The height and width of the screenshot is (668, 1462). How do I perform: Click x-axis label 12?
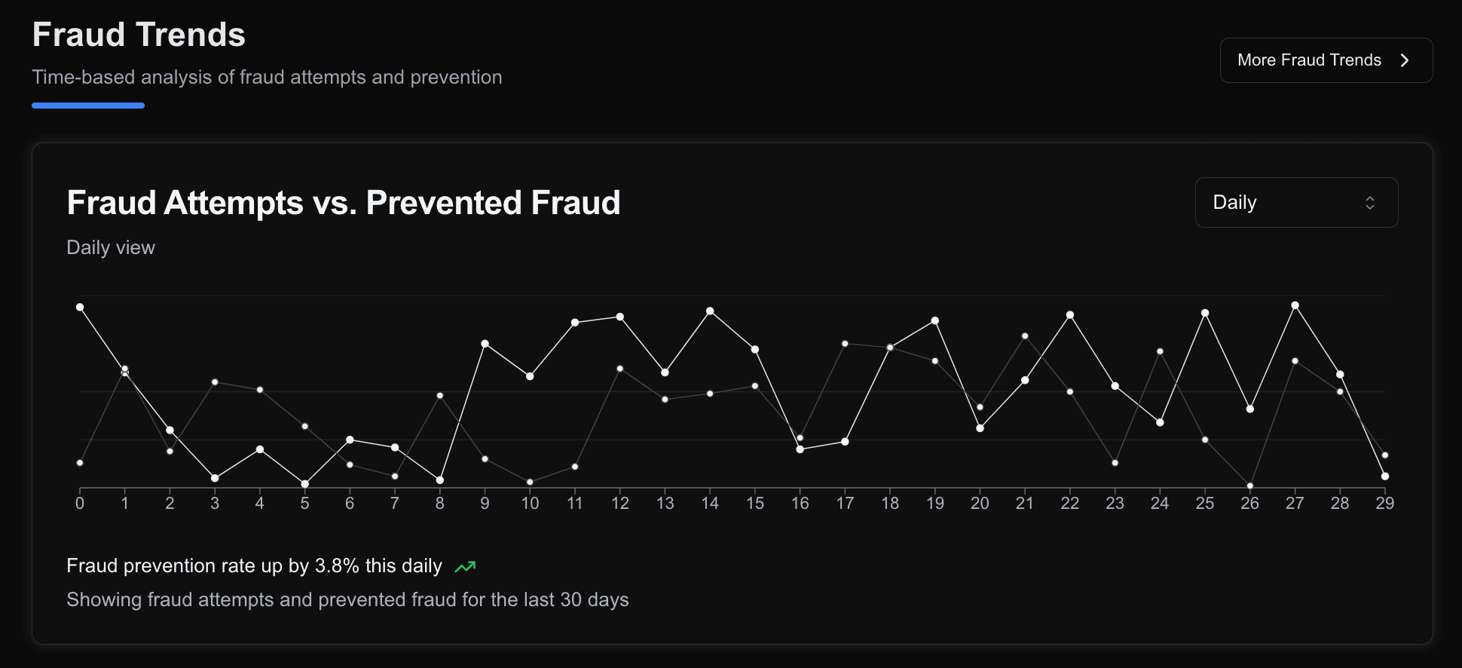619,504
